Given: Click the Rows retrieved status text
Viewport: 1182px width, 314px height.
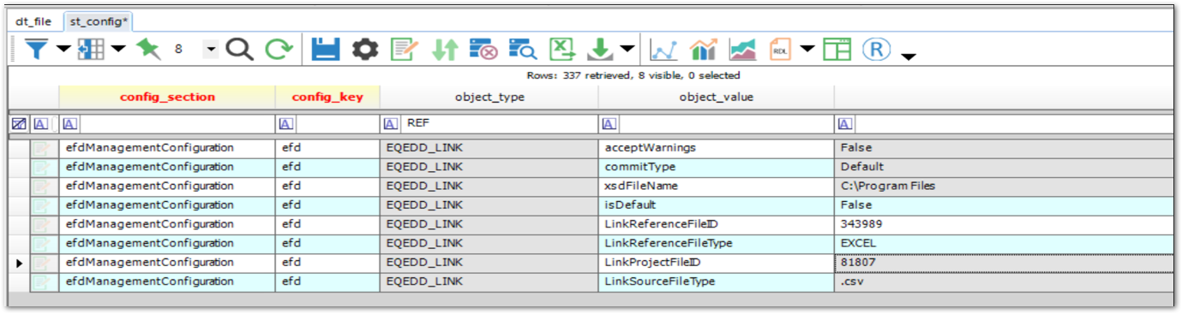Looking at the screenshot, I should click(633, 76).
